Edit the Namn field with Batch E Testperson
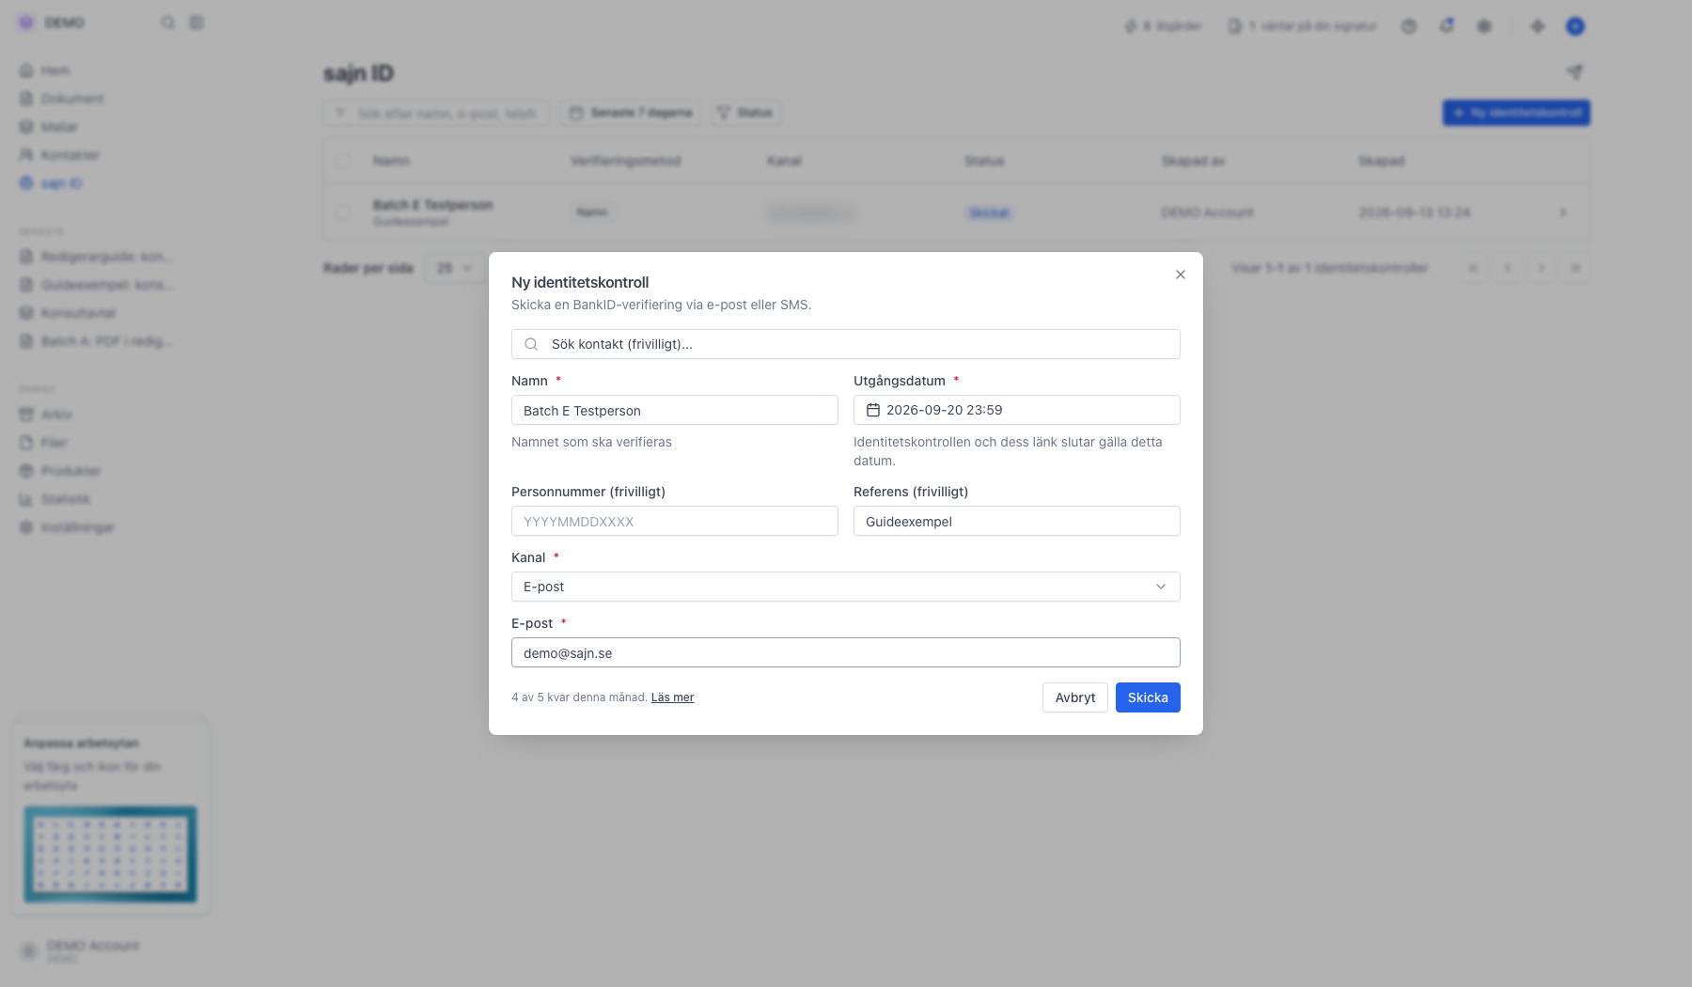 tap(675, 410)
